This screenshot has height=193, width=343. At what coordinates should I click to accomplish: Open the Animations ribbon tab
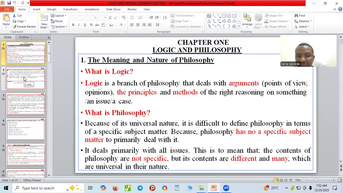[92, 9]
